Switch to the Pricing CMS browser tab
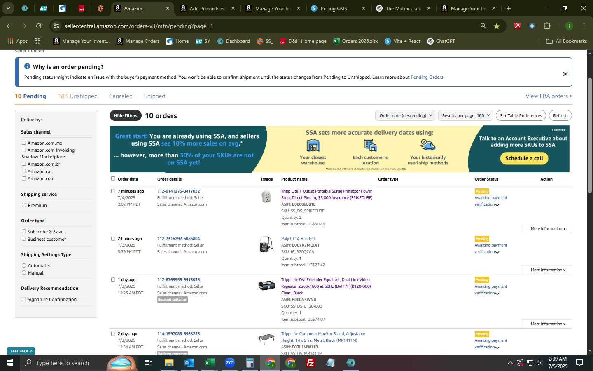593x371 pixels. tap(339, 8)
